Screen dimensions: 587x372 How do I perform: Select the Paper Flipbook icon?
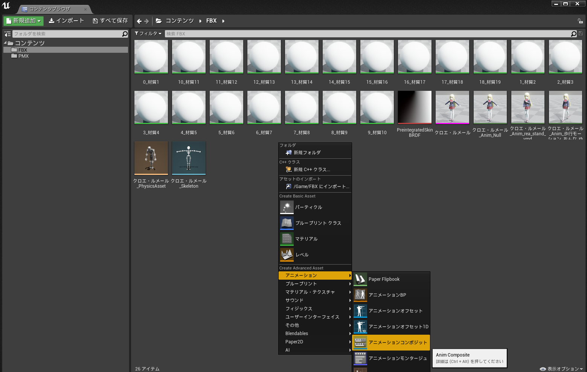360,279
